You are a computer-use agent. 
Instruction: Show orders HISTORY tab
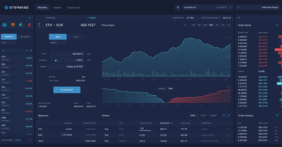point(213,115)
